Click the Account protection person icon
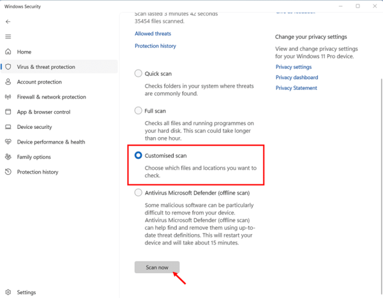Viewport: 383px width, 298px height. point(8,82)
